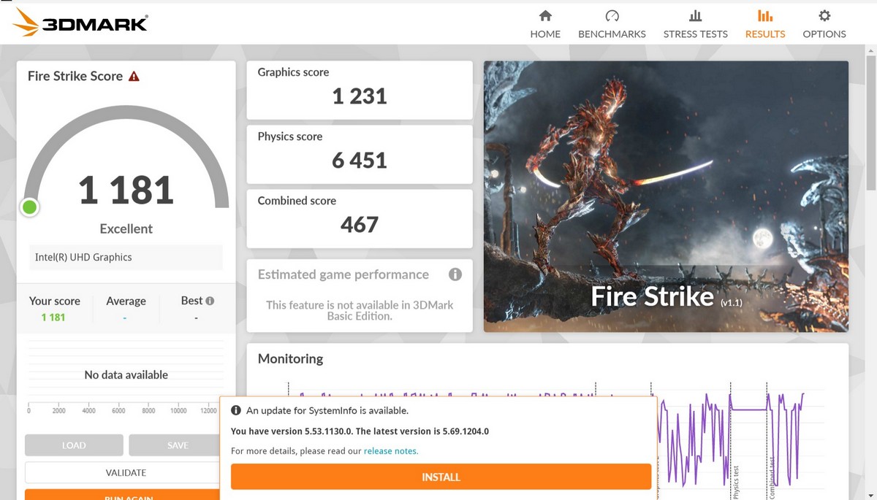Click the Save button

(x=178, y=445)
